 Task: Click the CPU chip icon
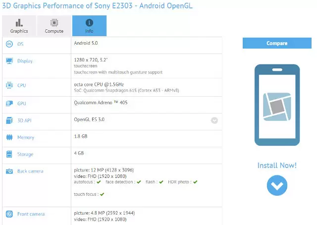(x=9, y=85)
